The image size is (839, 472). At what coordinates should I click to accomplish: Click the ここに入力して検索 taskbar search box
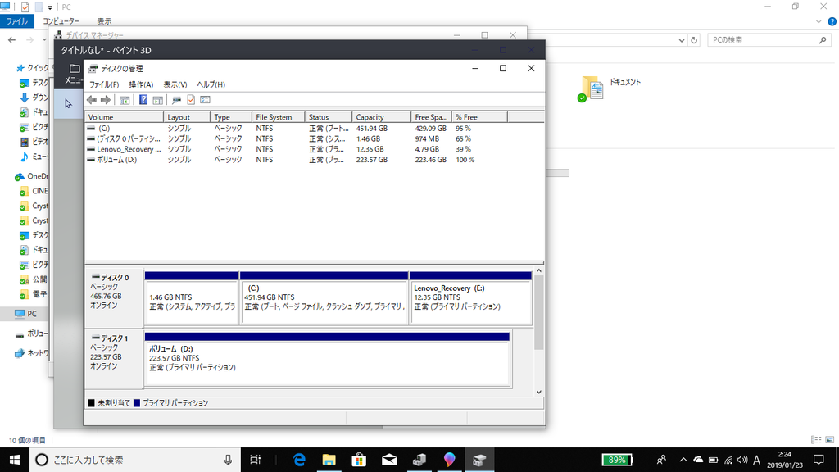click(135, 460)
